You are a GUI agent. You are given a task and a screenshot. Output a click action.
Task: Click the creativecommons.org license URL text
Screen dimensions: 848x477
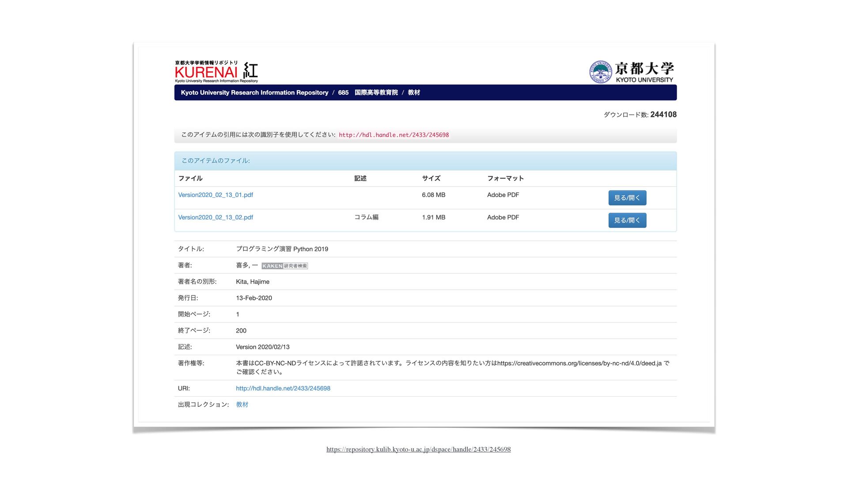click(x=579, y=363)
